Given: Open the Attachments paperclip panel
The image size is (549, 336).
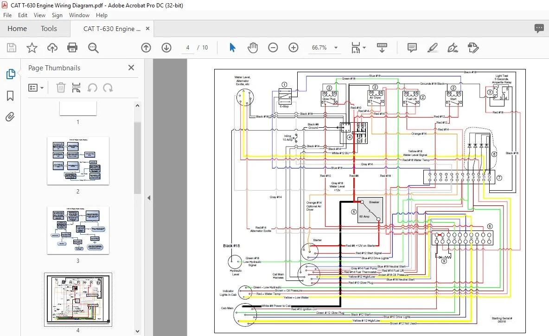Looking at the screenshot, I should tap(10, 117).
